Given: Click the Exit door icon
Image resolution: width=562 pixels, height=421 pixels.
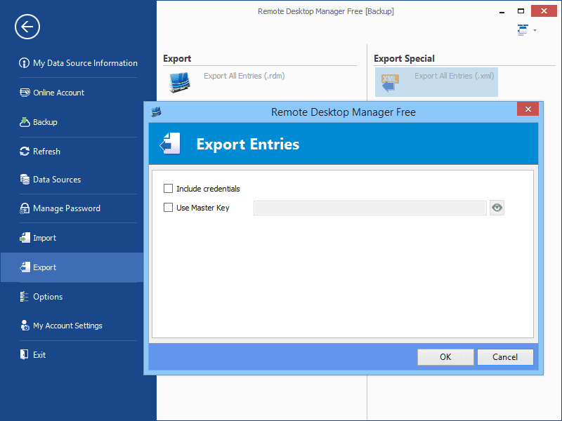Looking at the screenshot, I should (24, 354).
